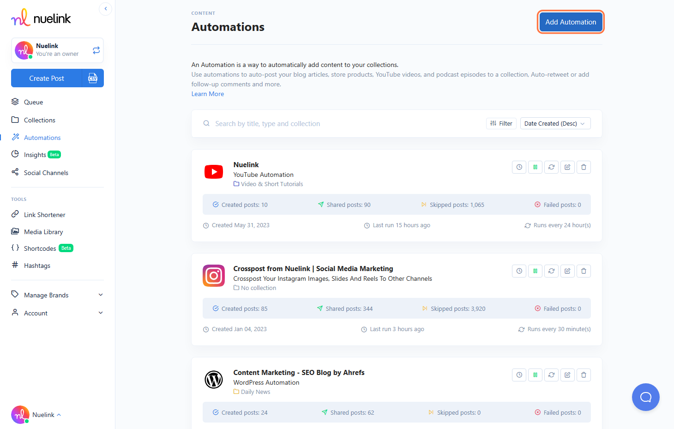Expand the Manage Brands section
Screen dimensions: 674x429
coord(57,295)
